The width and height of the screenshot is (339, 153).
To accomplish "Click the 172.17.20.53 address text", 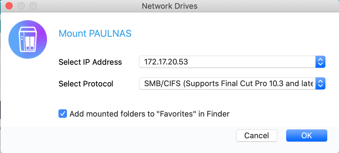I will pyautogui.click(x=166, y=62).
